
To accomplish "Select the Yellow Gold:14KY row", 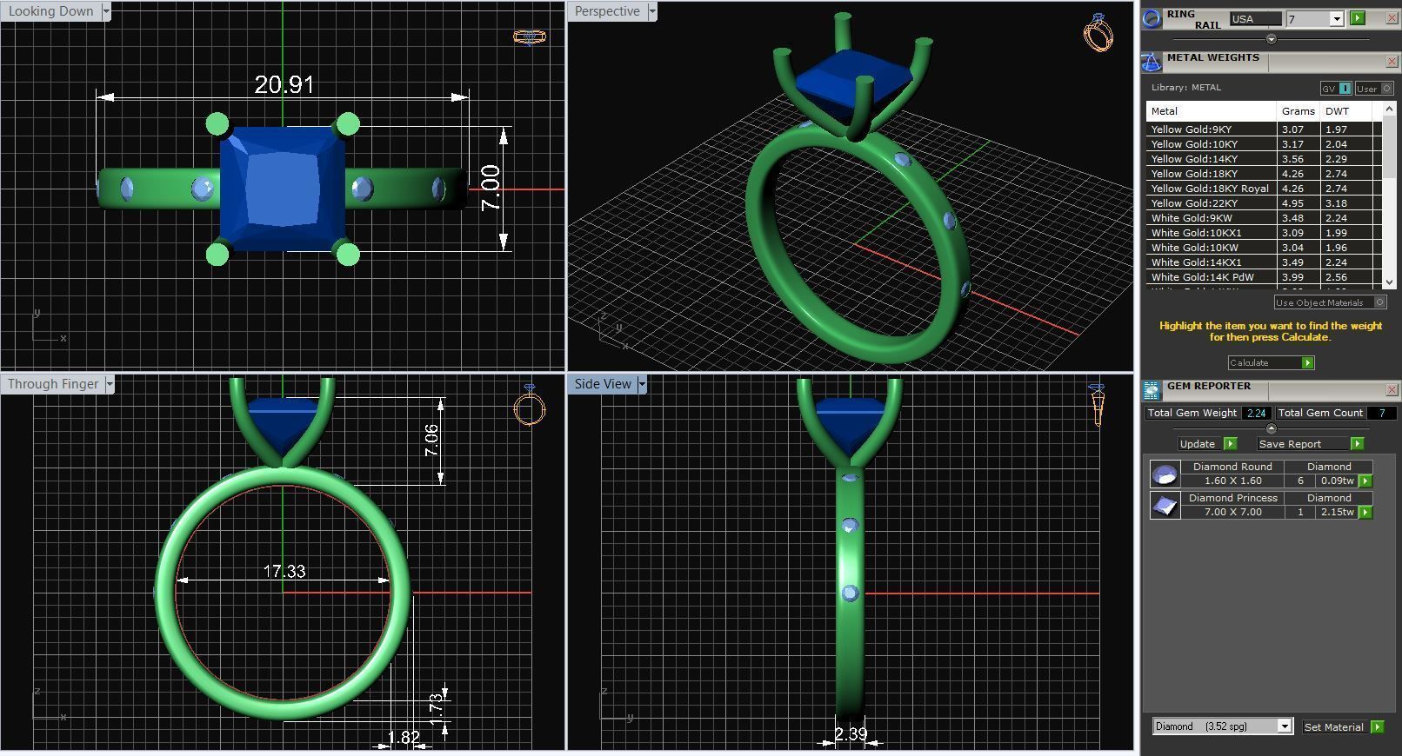I will (x=1264, y=158).
